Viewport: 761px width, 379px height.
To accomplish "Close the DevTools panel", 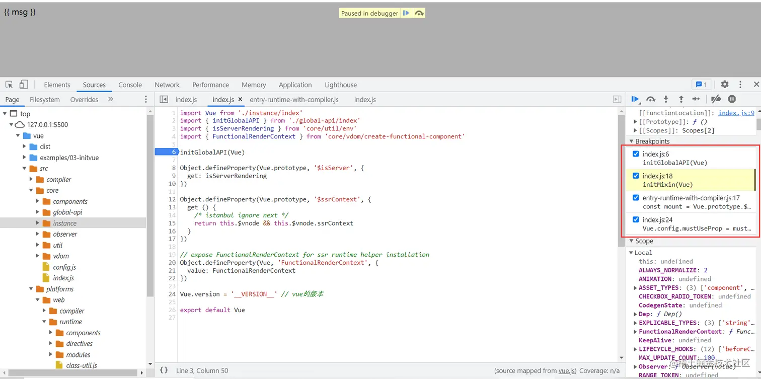I will tap(756, 85).
